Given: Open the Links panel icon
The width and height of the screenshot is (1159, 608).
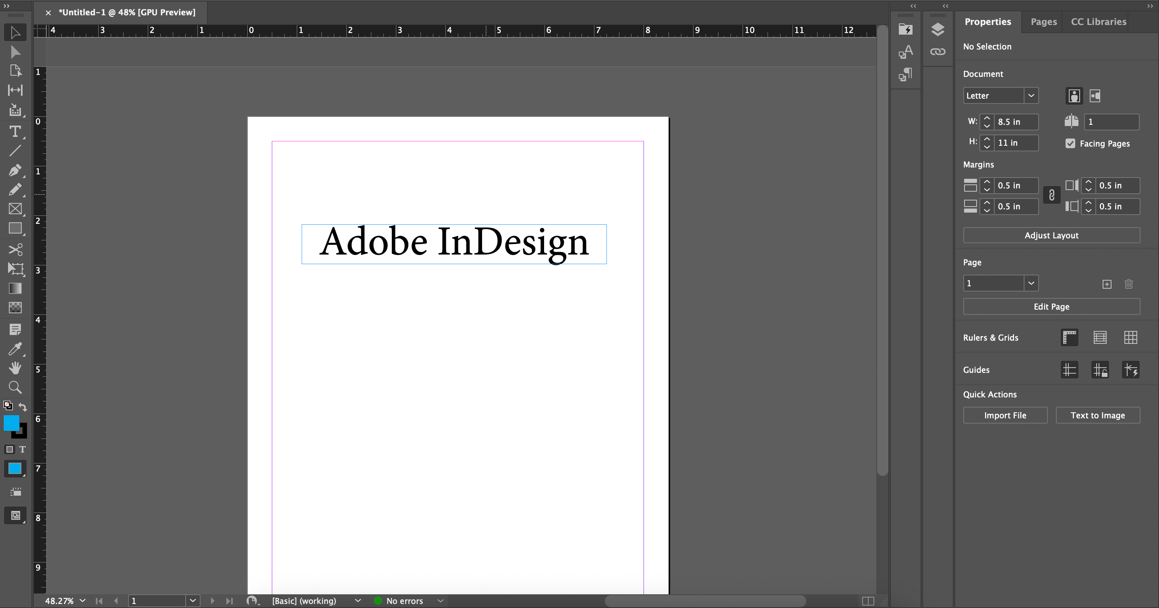Looking at the screenshot, I should coord(938,52).
